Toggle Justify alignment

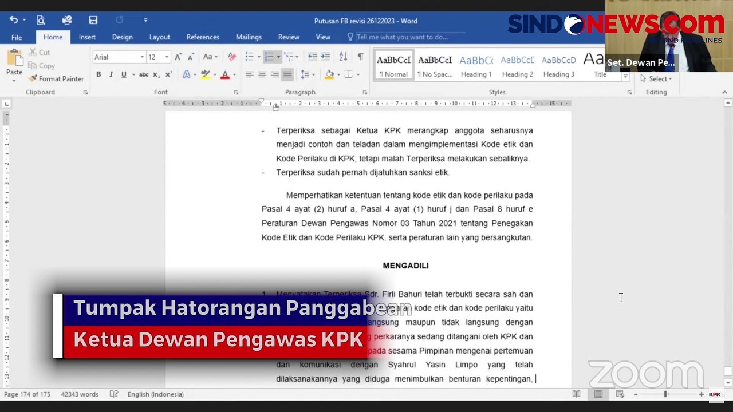click(x=287, y=74)
